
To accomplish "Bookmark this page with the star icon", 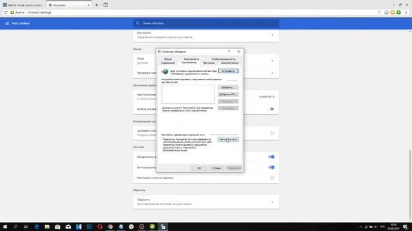I will [x=379, y=12].
